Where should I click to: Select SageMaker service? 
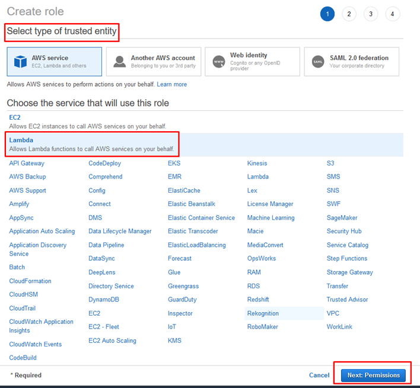click(x=342, y=218)
